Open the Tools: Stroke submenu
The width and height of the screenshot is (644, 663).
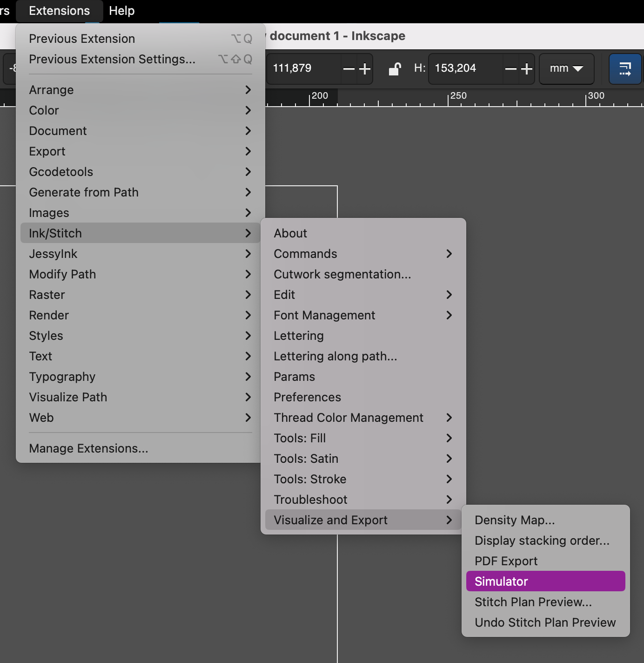click(363, 479)
